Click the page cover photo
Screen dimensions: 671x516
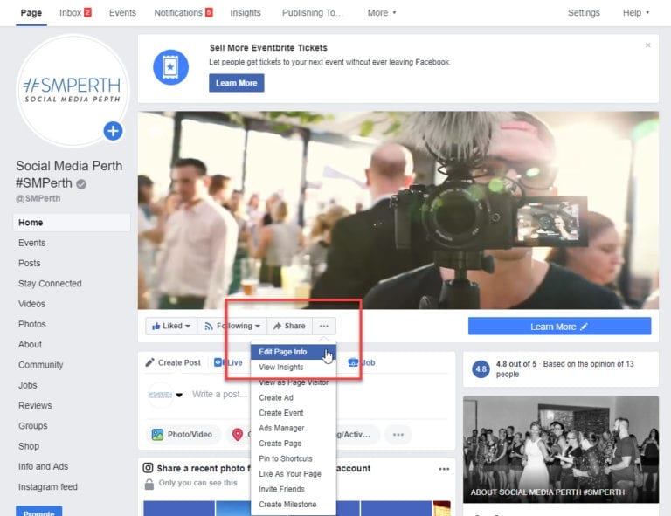coord(398,210)
